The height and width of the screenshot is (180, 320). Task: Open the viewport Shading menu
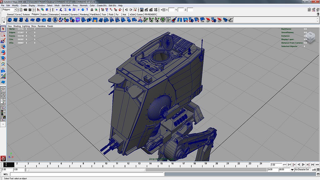[17, 26]
